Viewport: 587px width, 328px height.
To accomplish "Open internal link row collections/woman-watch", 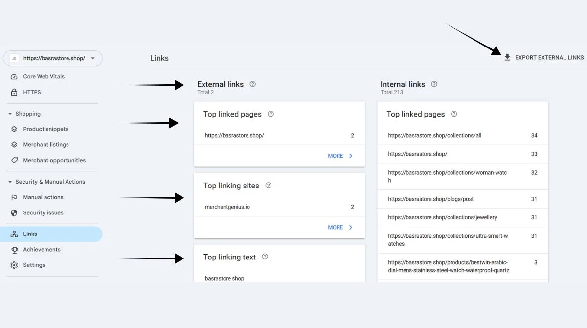I will tap(463, 177).
